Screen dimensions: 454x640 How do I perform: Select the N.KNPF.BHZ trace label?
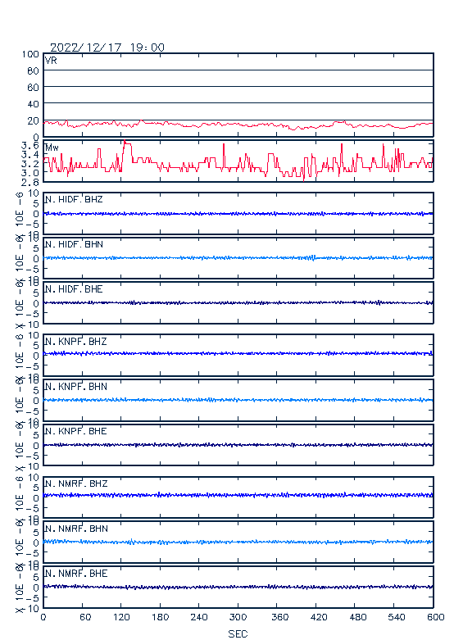[76, 341]
